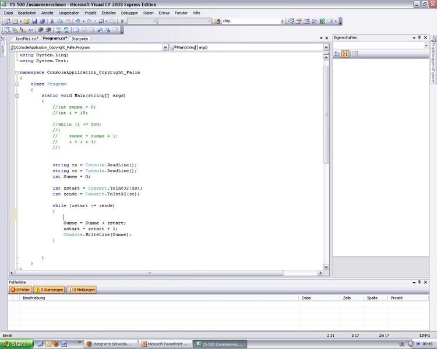Toggle the 0 Warnungen warnings filter
Screen dimensions: 437x349
[x=49, y=290]
